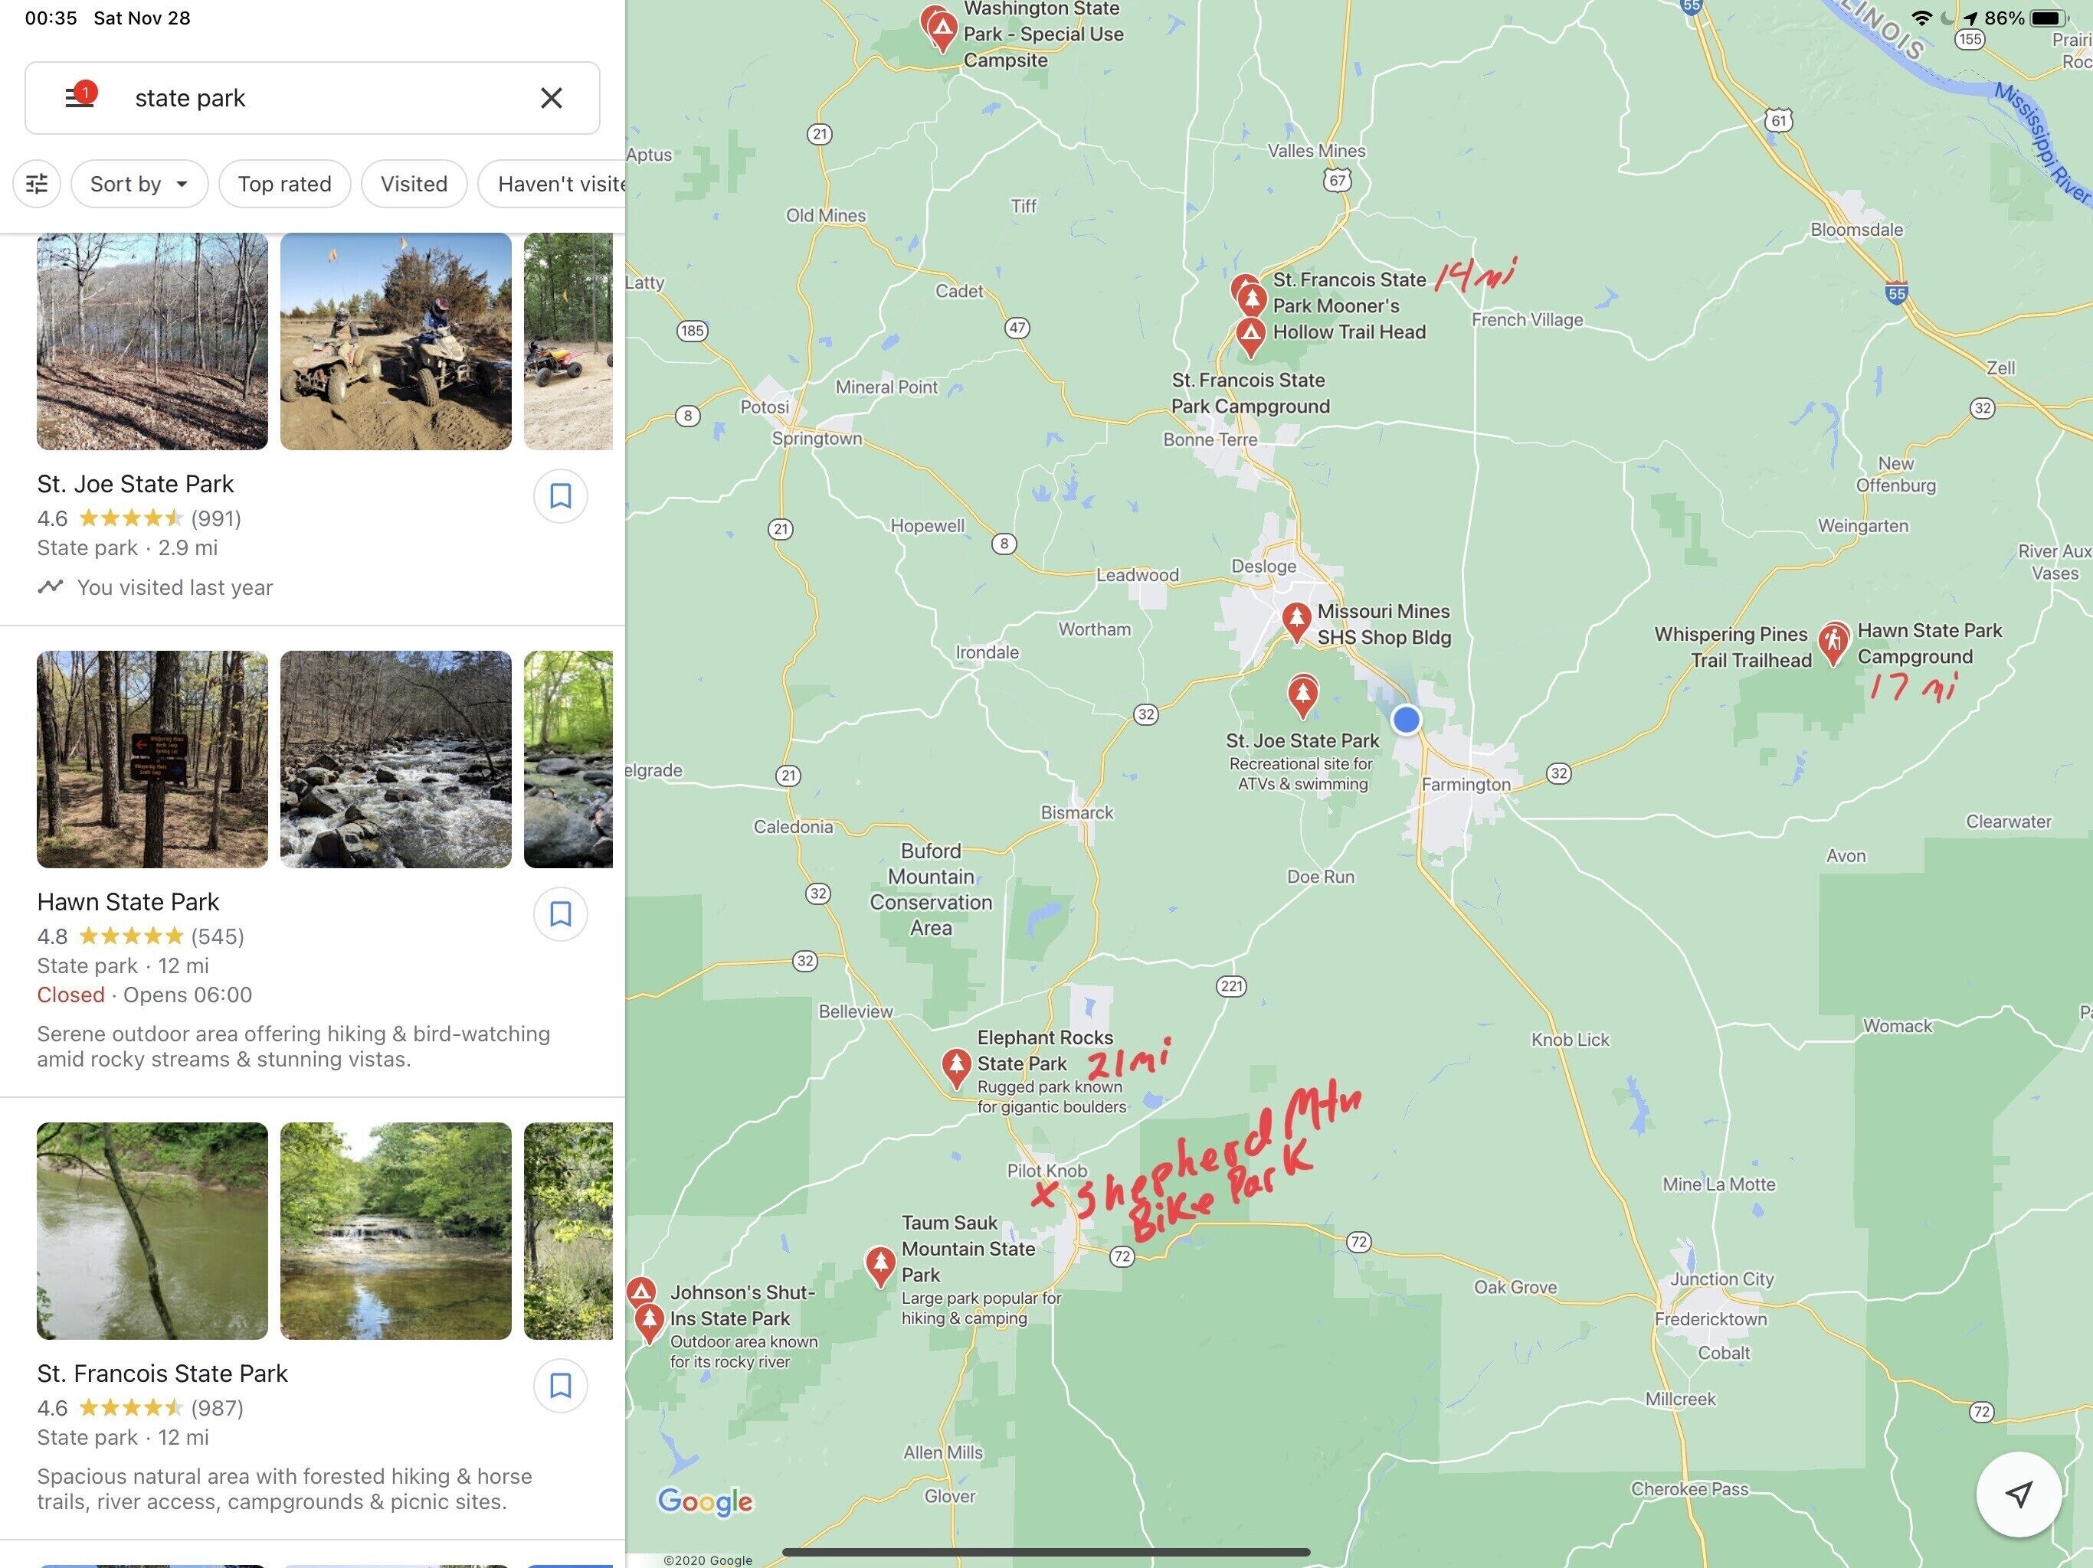Select Hawn State Park Campground hiking pin
Screen dimensions: 2093x1568
point(1834,643)
